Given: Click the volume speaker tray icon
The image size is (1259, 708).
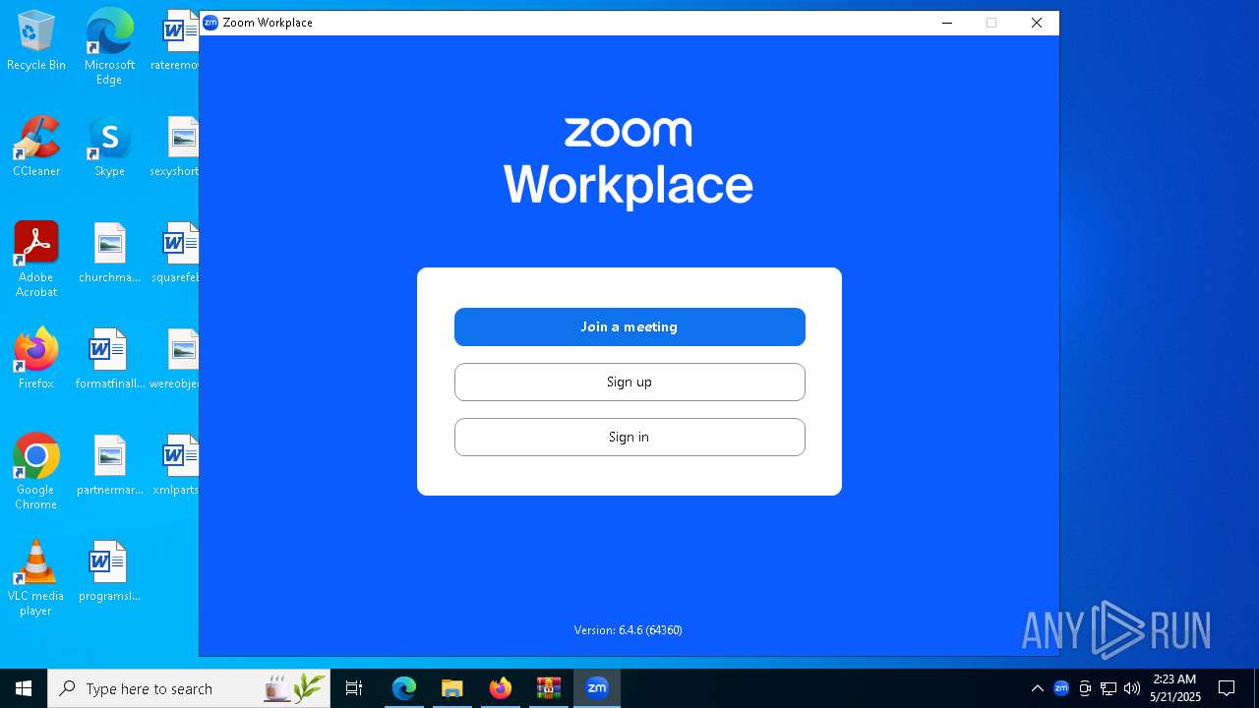Looking at the screenshot, I should click(x=1132, y=688).
